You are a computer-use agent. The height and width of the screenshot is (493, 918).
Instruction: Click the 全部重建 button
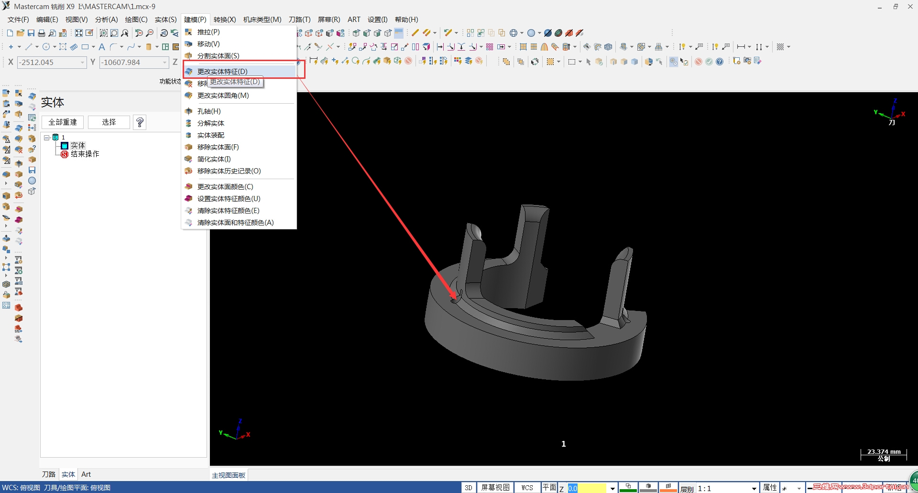63,122
